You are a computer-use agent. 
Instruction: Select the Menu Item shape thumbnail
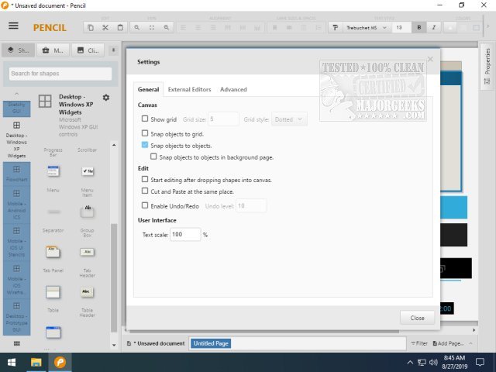88,171
